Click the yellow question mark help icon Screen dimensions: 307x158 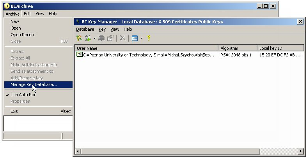(149, 38)
